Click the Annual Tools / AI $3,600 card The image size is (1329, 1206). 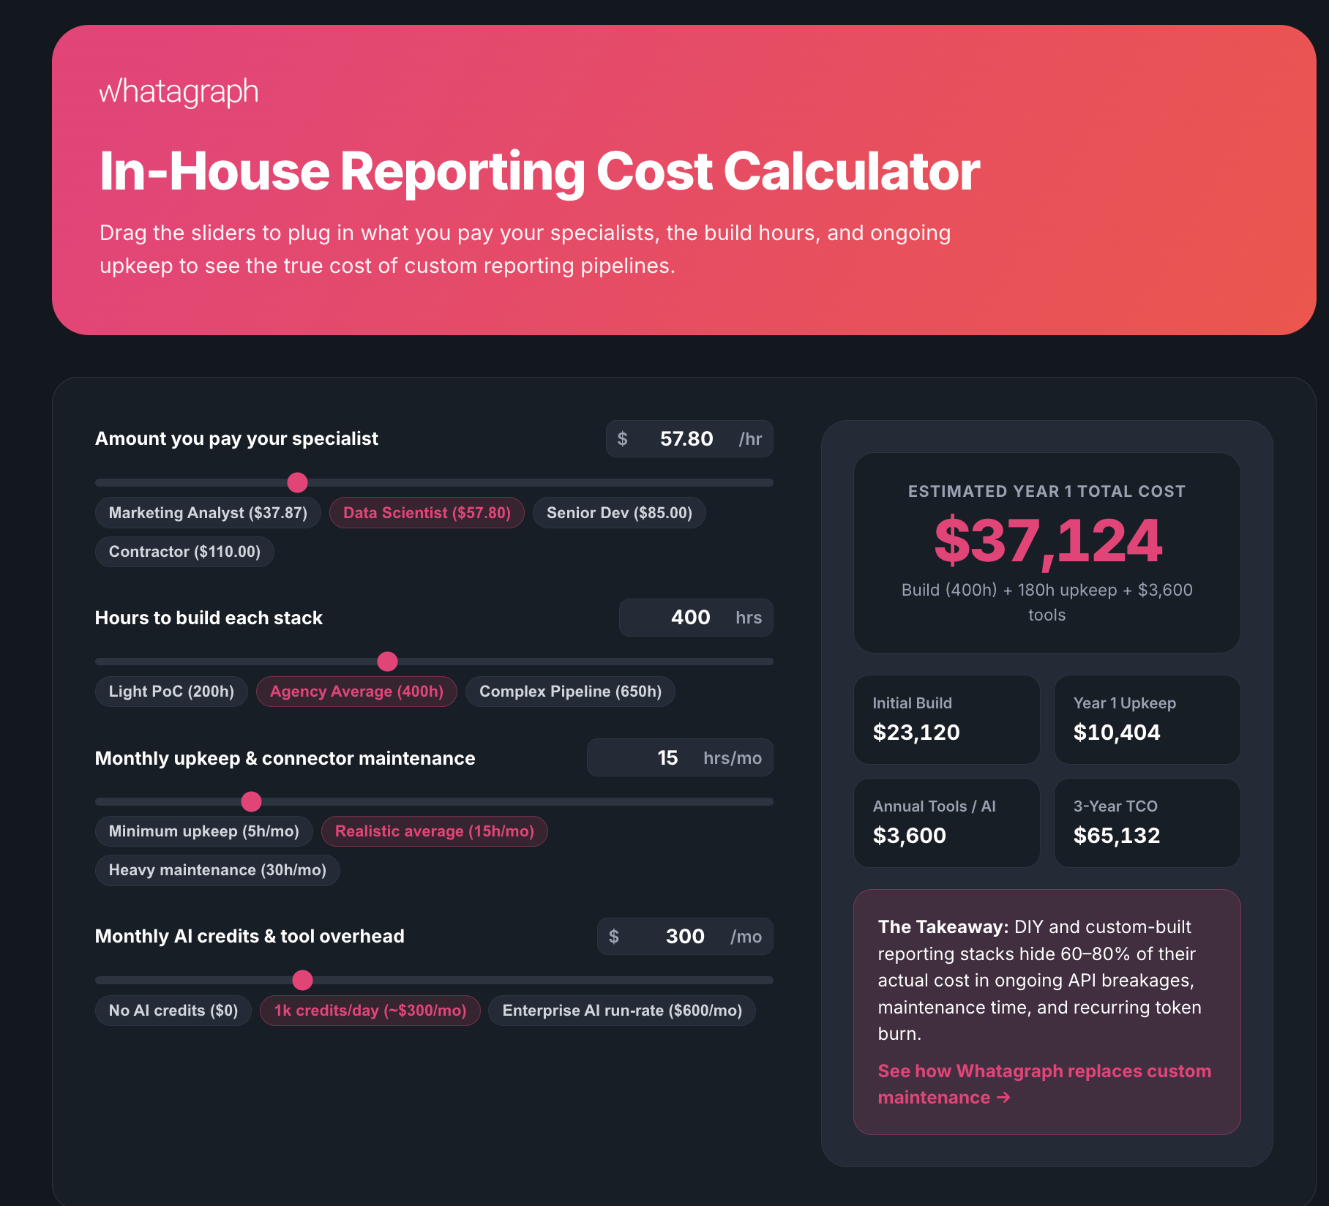tap(946, 823)
